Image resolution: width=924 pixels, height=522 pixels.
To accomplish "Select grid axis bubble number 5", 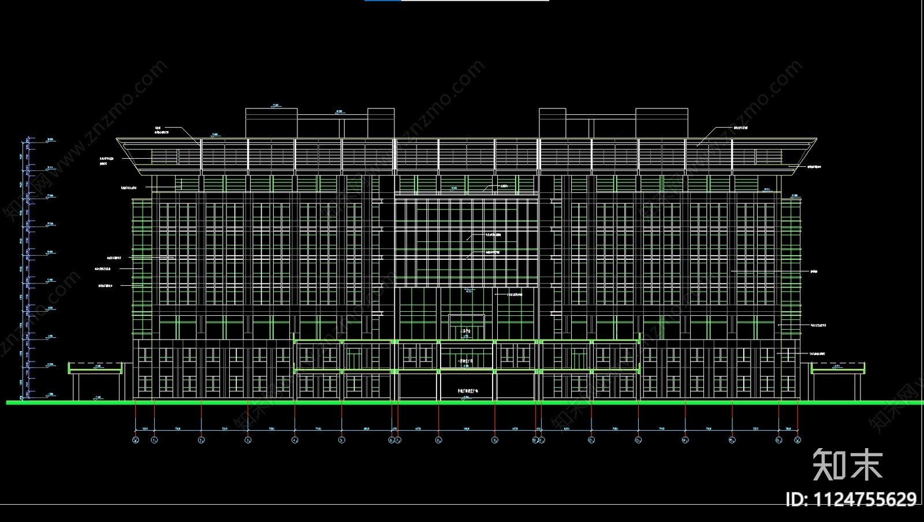I will click(342, 440).
